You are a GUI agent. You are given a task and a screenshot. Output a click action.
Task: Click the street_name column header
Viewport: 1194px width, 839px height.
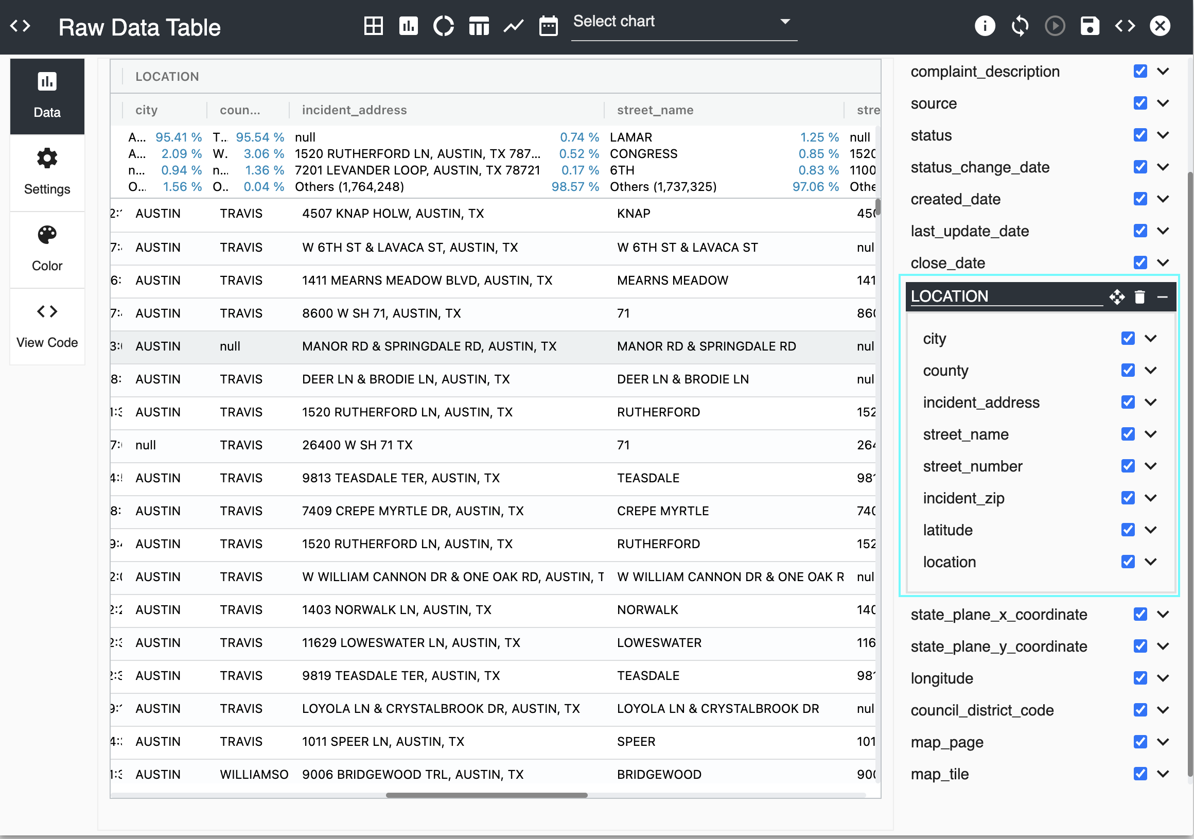tap(655, 110)
